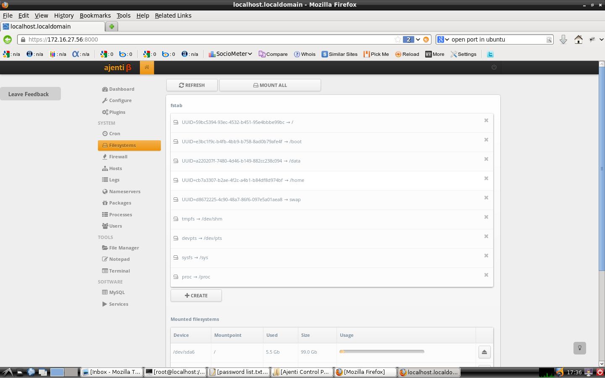The height and width of the screenshot is (378, 605).
Task: Open Firefox home page icon
Action: 579,39
